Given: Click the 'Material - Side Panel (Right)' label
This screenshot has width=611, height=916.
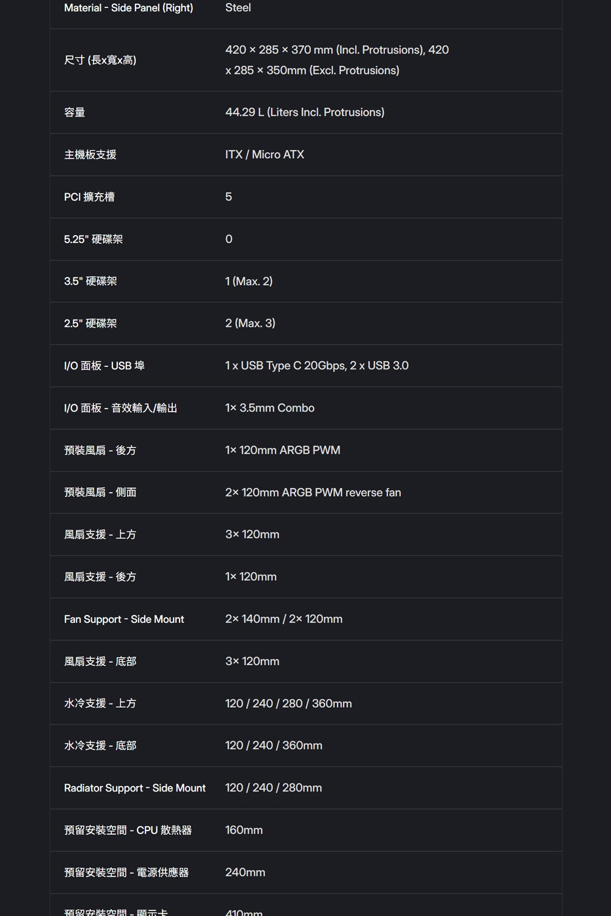Looking at the screenshot, I should (128, 8).
